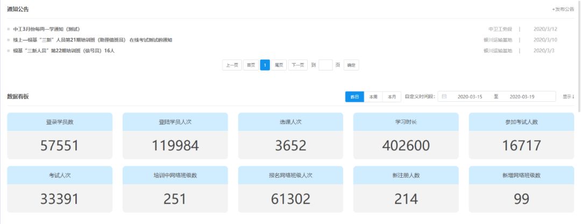Click the 57551 value
The image size is (581, 224).
point(60,145)
